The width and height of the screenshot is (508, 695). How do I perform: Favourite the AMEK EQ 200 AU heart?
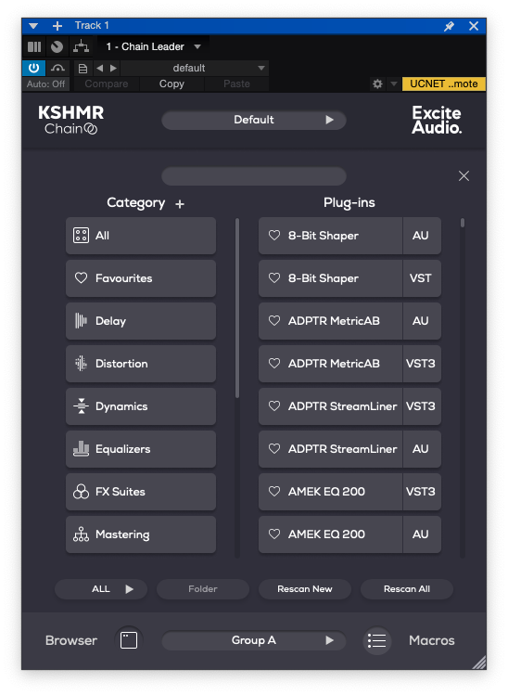coord(274,534)
